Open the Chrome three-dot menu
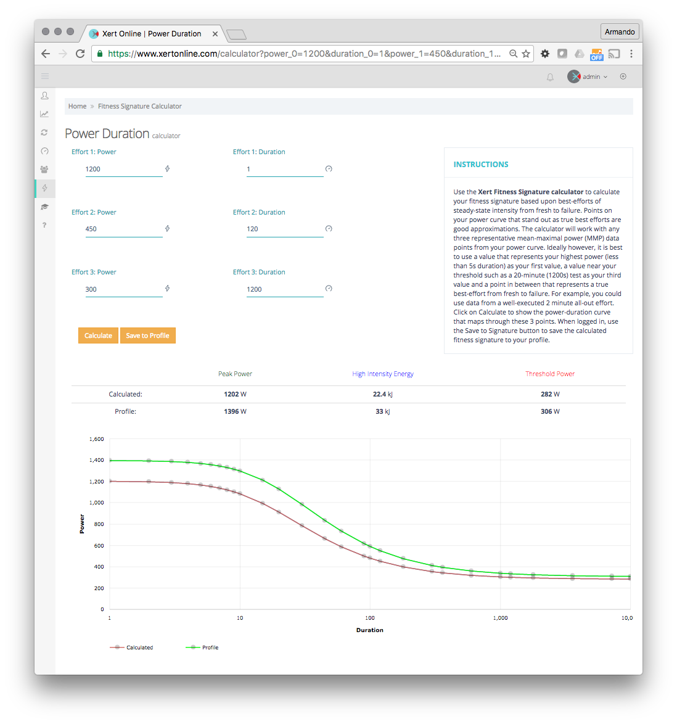The image size is (677, 724). tap(631, 54)
